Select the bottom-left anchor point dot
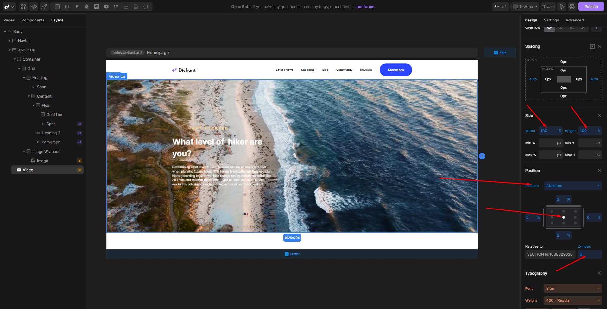 (x=552, y=223)
